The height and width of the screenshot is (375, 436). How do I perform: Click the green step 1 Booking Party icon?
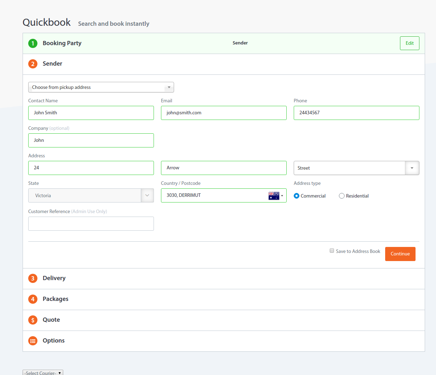pos(33,43)
